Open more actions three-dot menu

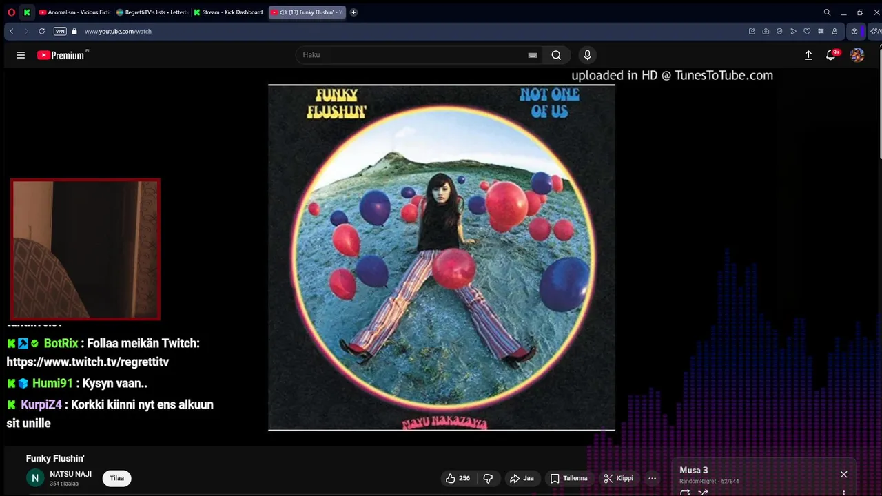tap(653, 478)
